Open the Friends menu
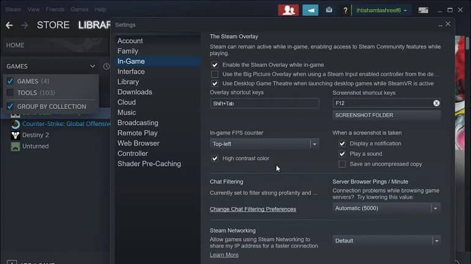 [x=55, y=10]
